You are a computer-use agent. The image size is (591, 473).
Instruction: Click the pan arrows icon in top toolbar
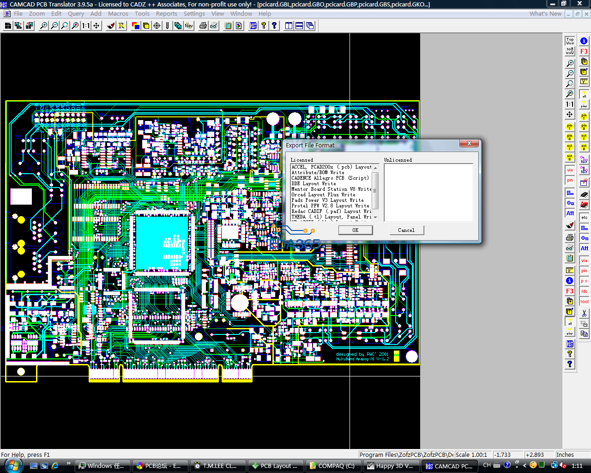(96, 26)
